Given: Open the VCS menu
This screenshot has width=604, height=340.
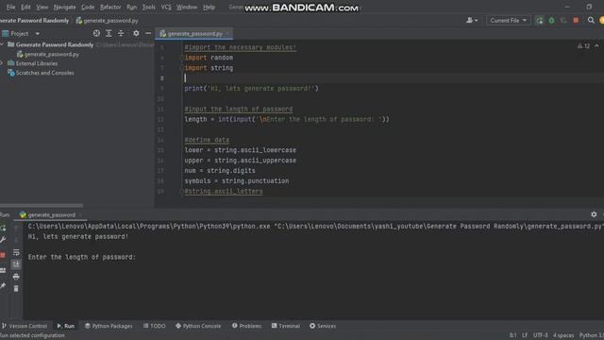Looking at the screenshot, I should [166, 7].
